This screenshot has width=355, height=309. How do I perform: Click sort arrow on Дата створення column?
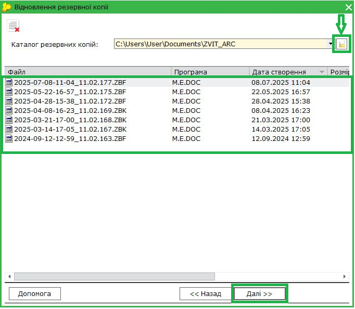click(322, 72)
